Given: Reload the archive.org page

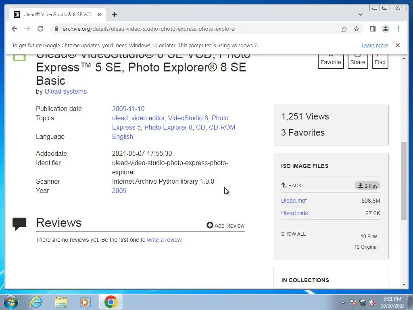Looking at the screenshot, I should click(40, 29).
